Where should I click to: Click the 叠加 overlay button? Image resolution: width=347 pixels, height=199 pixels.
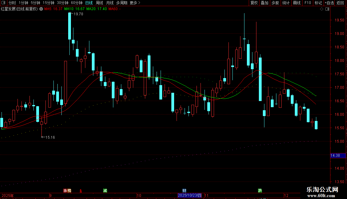click(264, 3)
